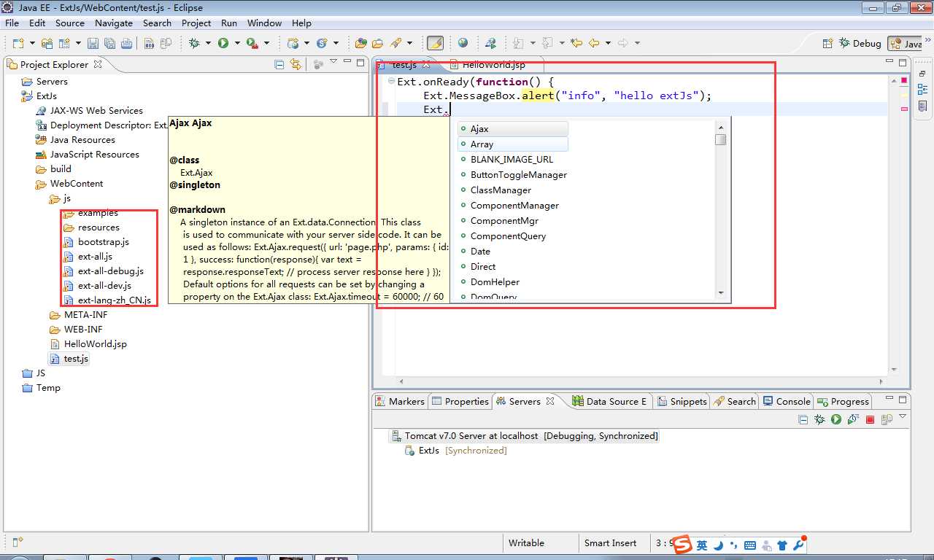This screenshot has height=560, width=934.
Task: Switch to the Debug perspective
Action: (x=860, y=43)
